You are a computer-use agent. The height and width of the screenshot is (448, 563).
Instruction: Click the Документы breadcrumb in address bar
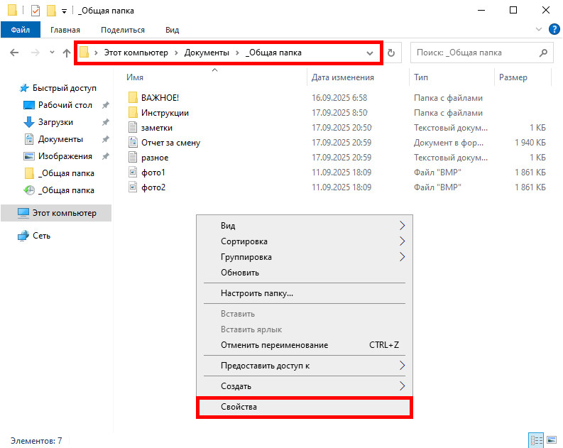click(x=207, y=53)
